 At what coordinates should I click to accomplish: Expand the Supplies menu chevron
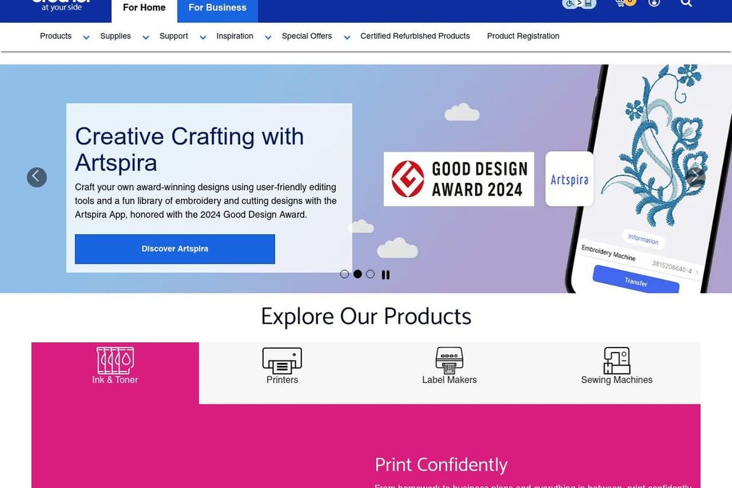pos(146,38)
